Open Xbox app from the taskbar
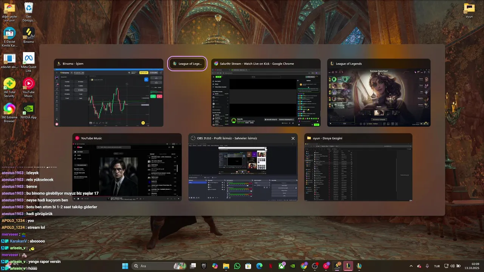 pos(282,266)
